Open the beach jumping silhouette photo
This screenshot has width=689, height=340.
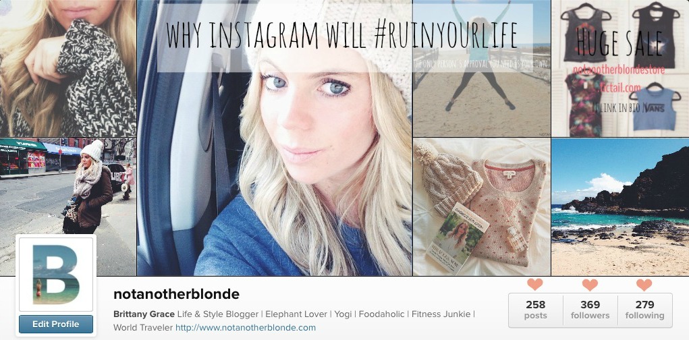482,68
